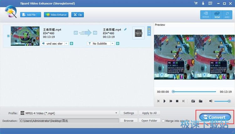Open the snapshot folder icon

[x=201, y=101]
